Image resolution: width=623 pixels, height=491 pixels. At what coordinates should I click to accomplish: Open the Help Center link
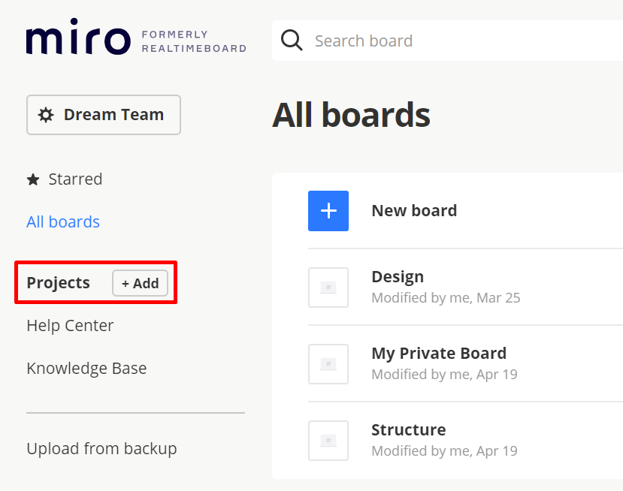tap(70, 326)
